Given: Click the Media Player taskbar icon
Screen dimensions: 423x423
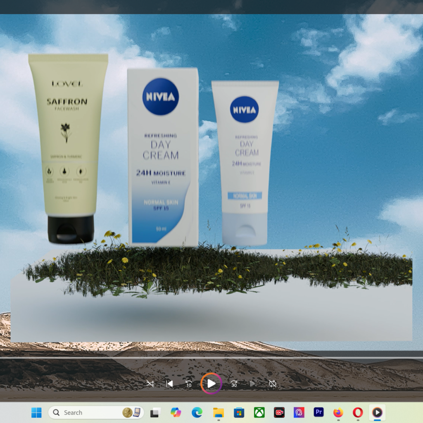Looking at the screenshot, I should tap(377, 412).
